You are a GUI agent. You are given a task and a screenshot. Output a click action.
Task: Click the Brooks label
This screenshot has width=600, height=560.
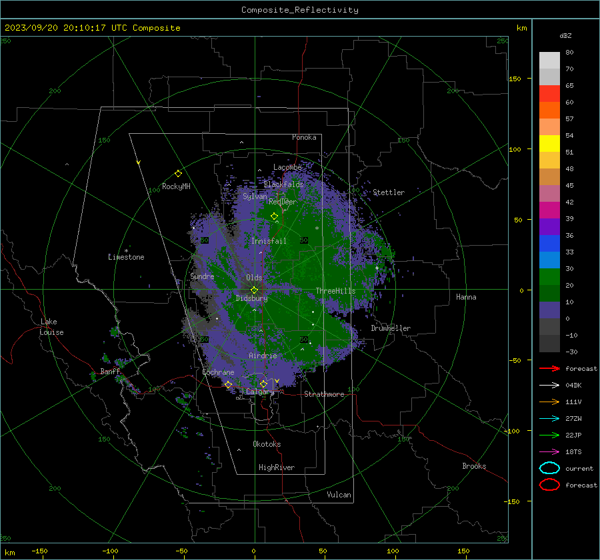(x=474, y=466)
